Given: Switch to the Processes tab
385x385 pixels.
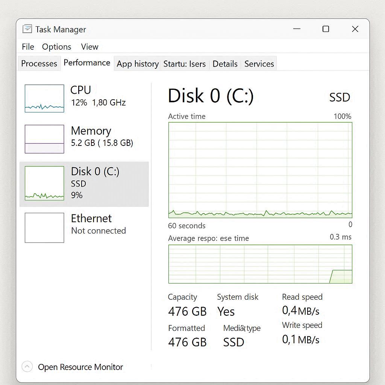Looking at the screenshot, I should click(x=39, y=64).
